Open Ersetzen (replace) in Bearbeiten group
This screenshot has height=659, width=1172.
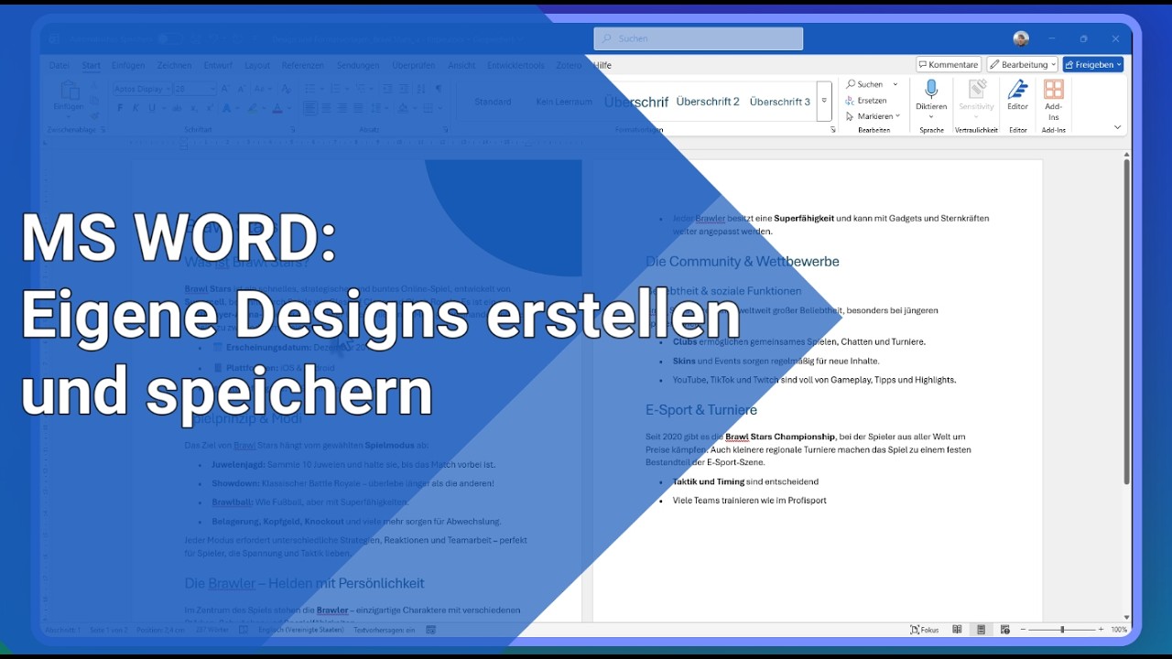pyautogui.click(x=866, y=101)
